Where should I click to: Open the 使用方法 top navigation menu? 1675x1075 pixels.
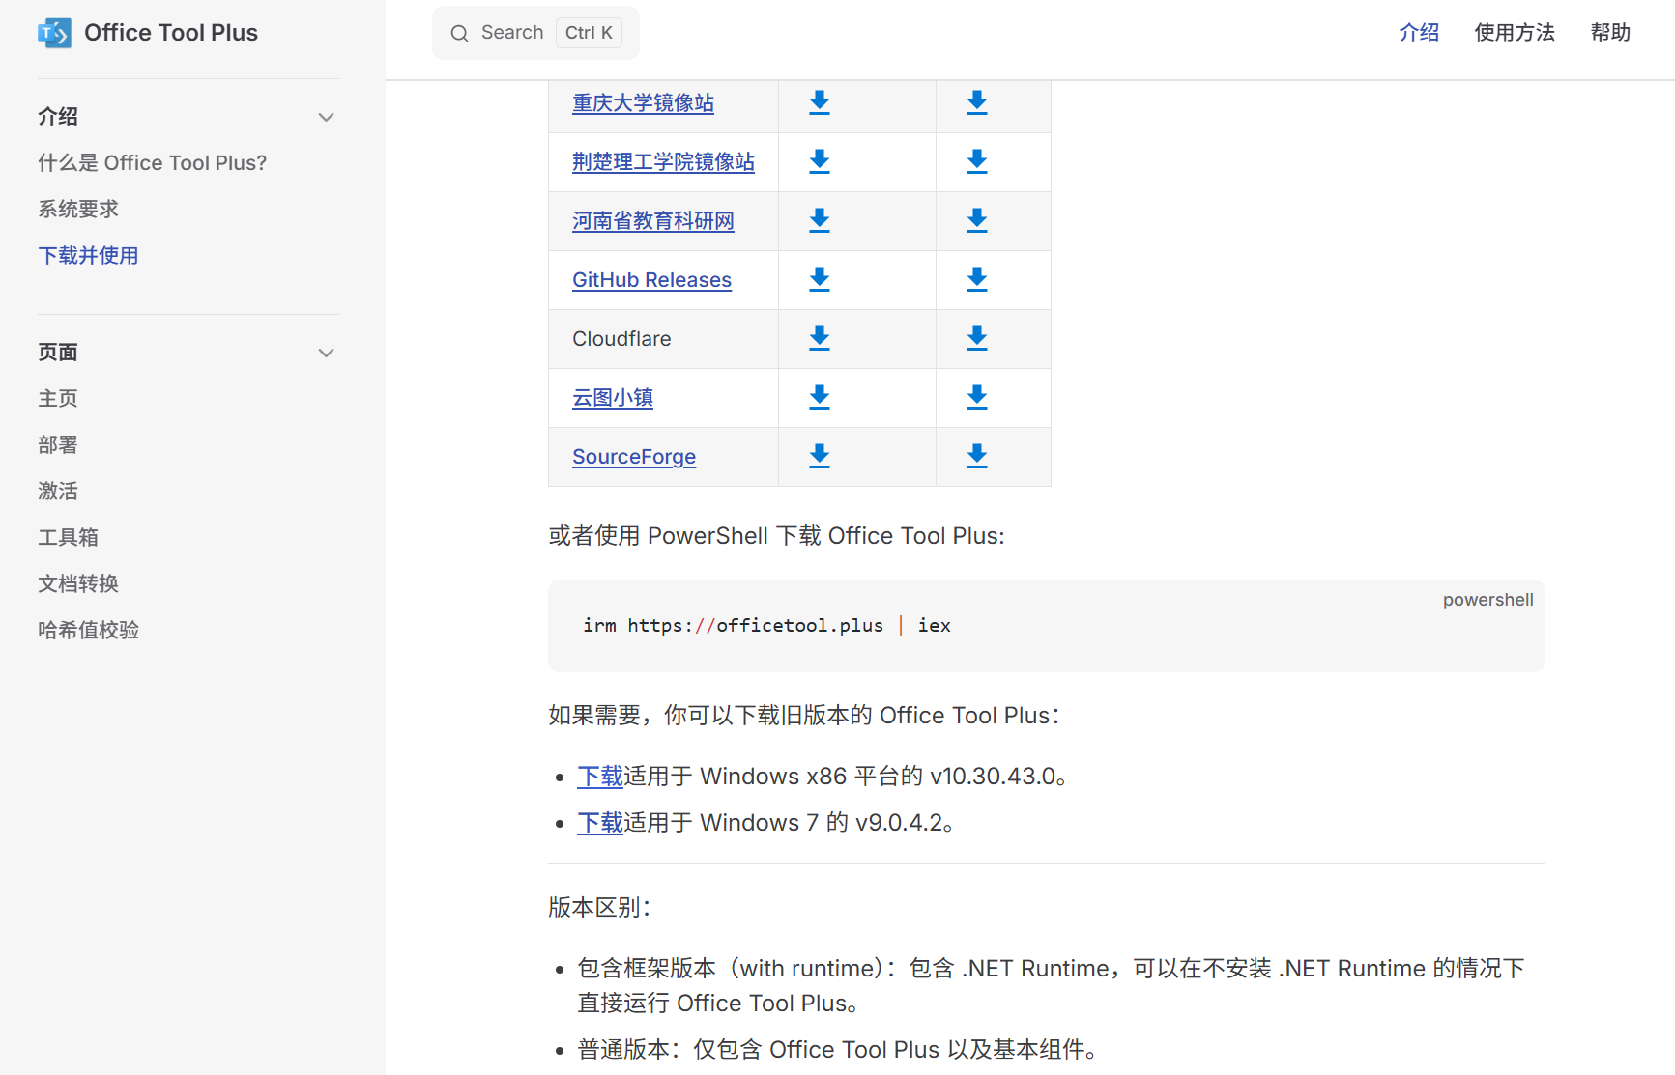point(1515,33)
